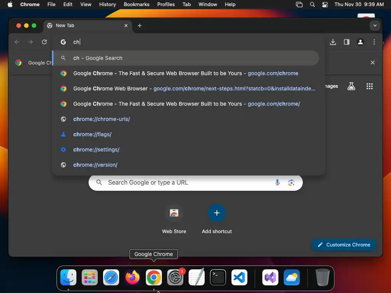Click the date and time in menu bar
391x293 pixels.
pyautogui.click(x=359, y=4)
